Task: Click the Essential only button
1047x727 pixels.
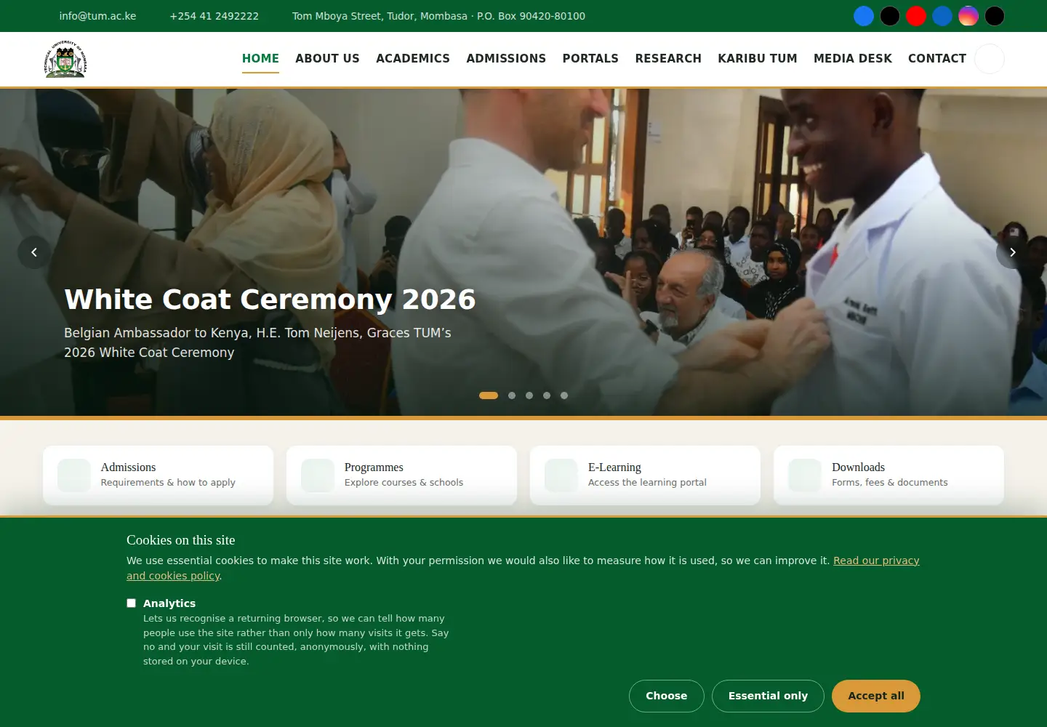Action: point(768,696)
